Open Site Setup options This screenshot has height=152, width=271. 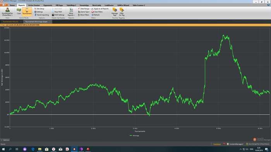coord(39,8)
